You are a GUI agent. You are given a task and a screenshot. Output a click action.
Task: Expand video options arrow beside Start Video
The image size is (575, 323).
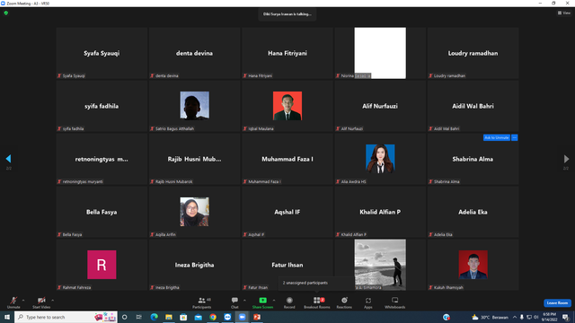(52, 301)
